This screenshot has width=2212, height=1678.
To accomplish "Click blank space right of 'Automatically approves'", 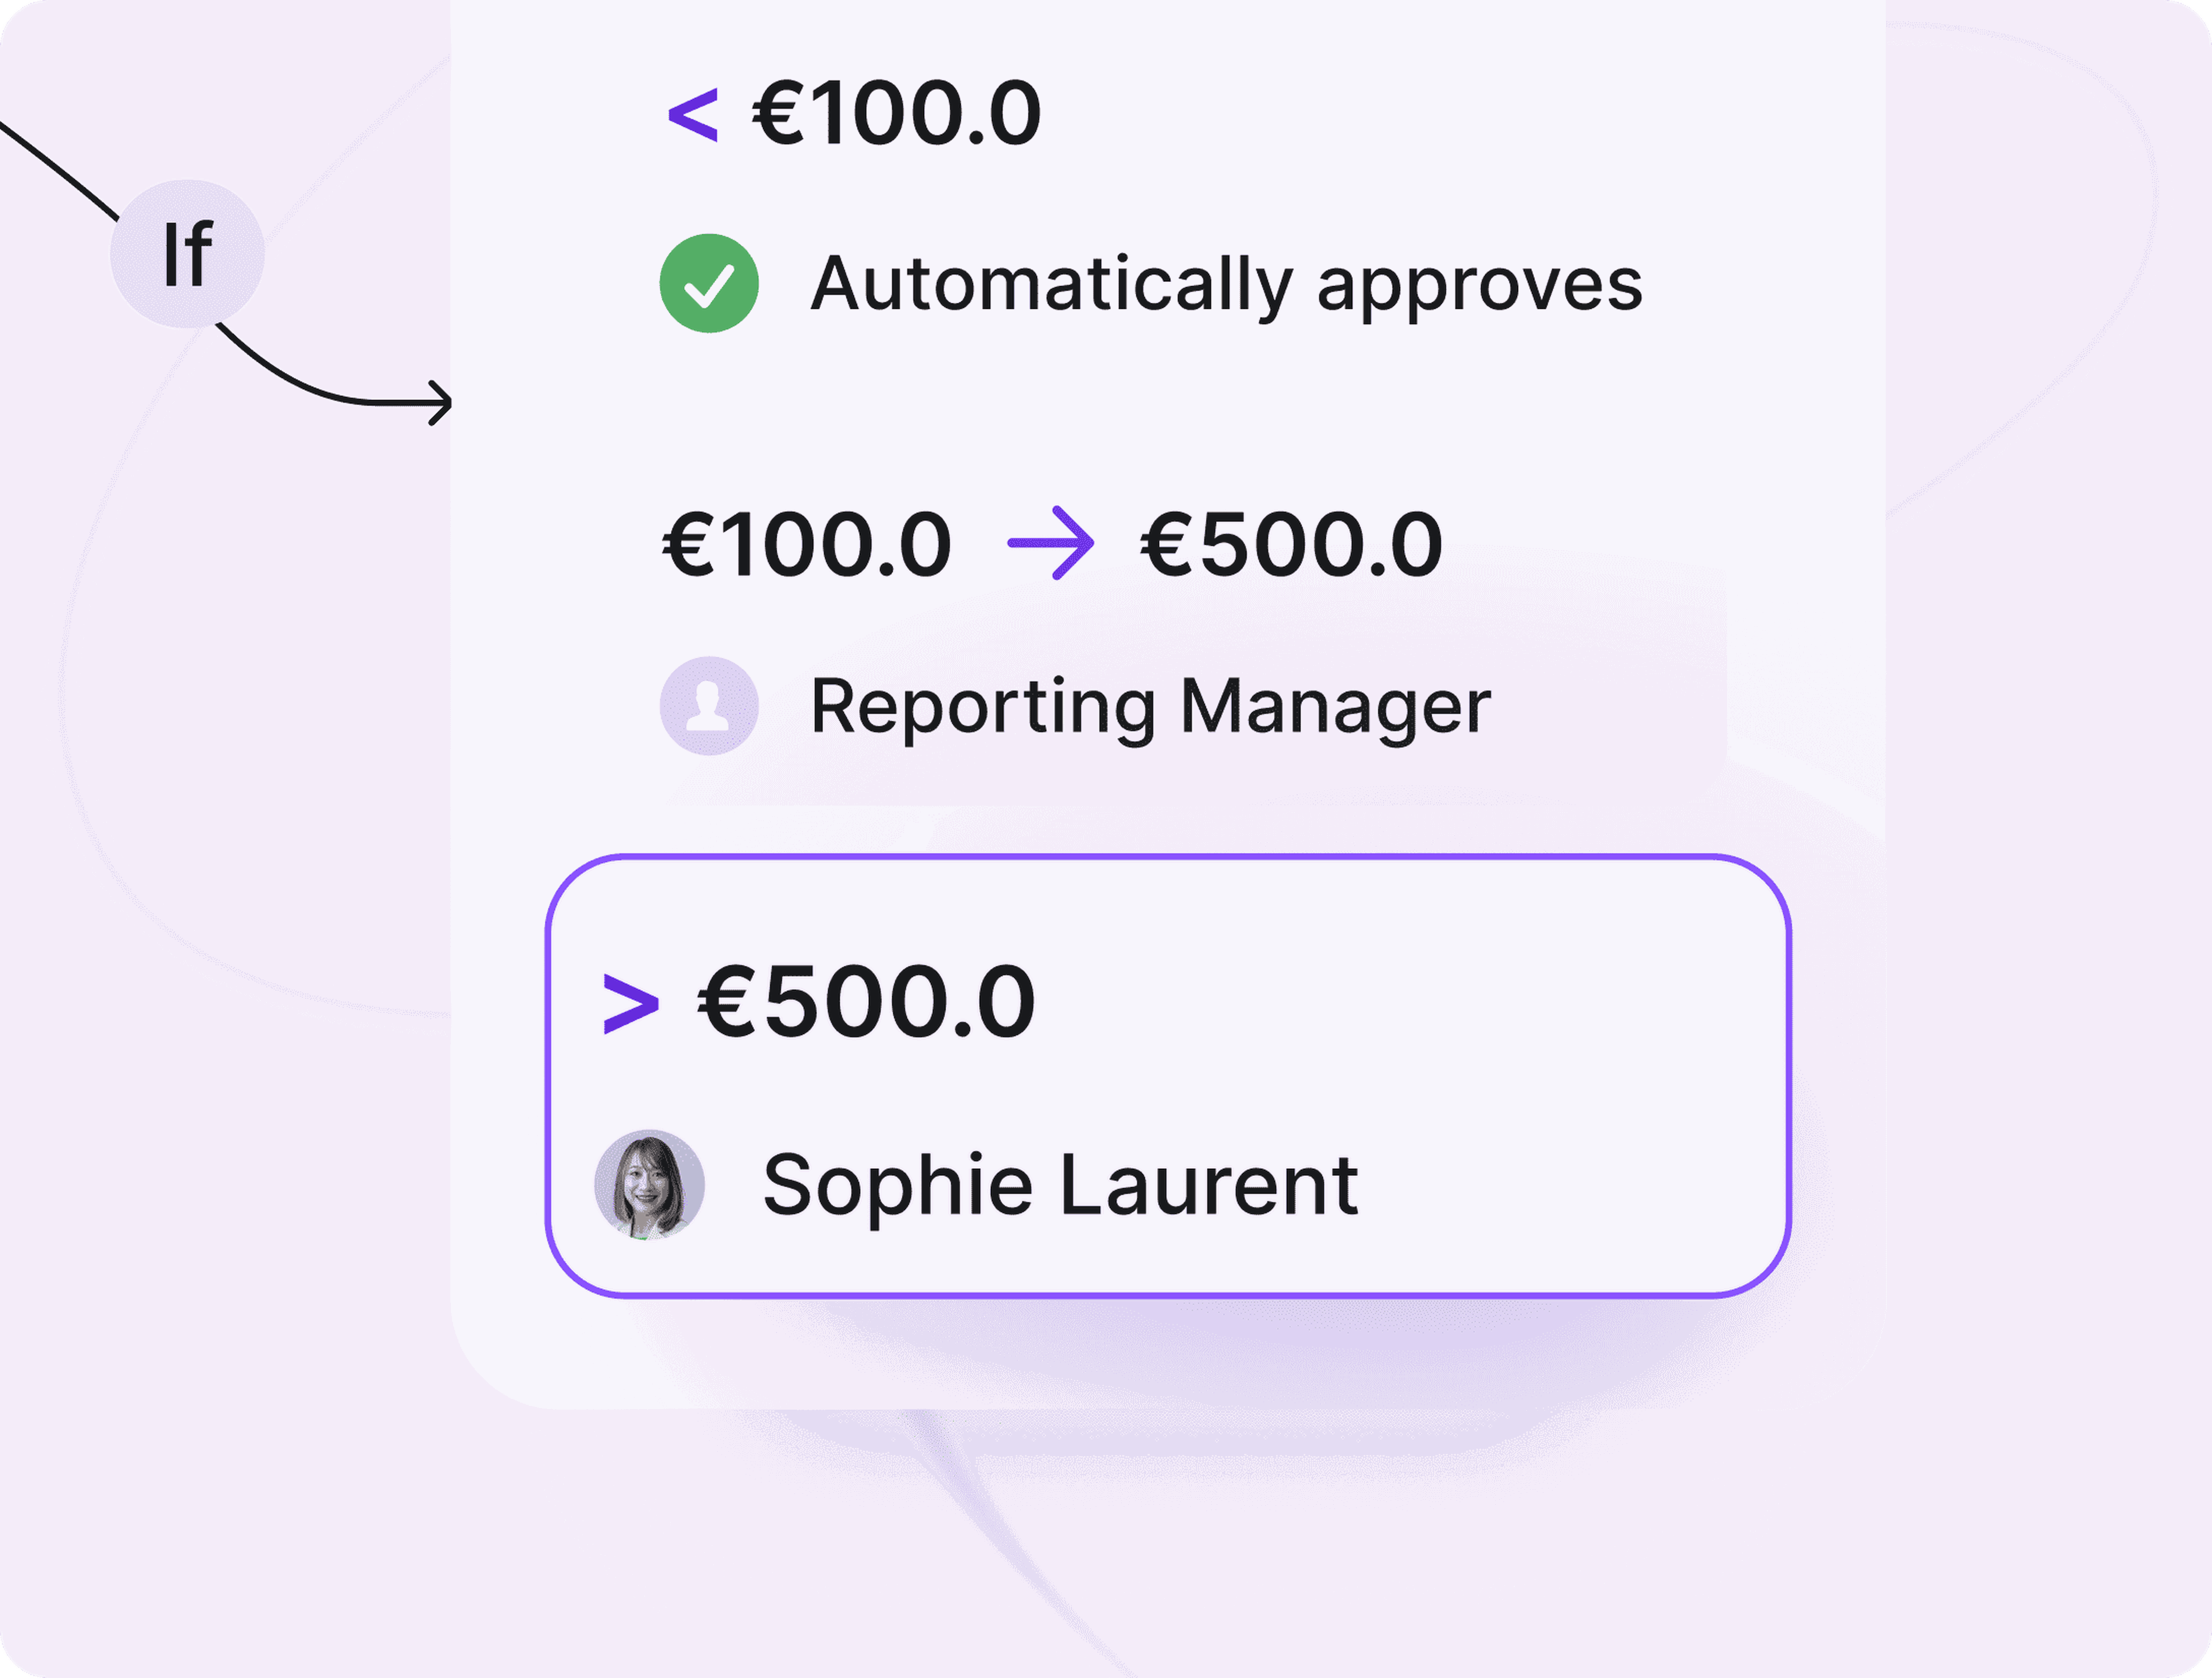I will pos(1760,285).
